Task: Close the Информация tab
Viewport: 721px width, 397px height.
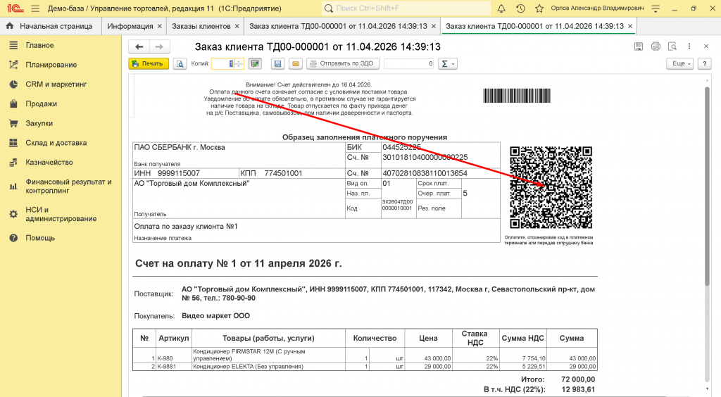Action: (x=160, y=26)
